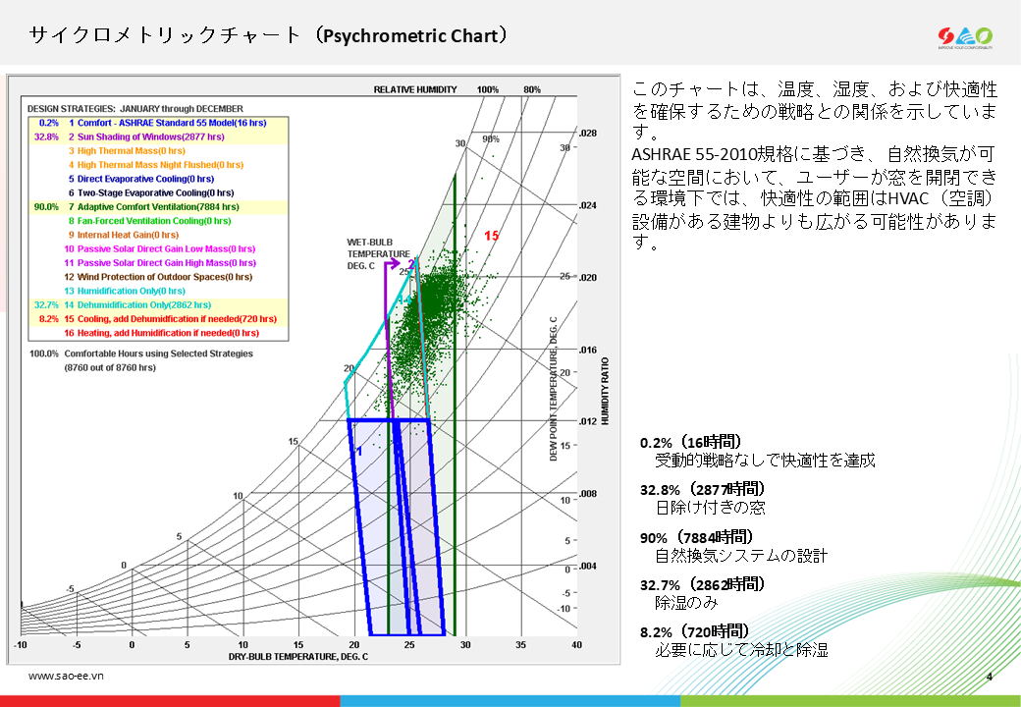The width and height of the screenshot is (1021, 707).
Task: Select '14 Dehumidification Only(2862 hrs)' row
Action: (158, 304)
